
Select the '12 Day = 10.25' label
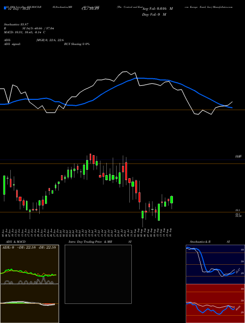point(19,9)
